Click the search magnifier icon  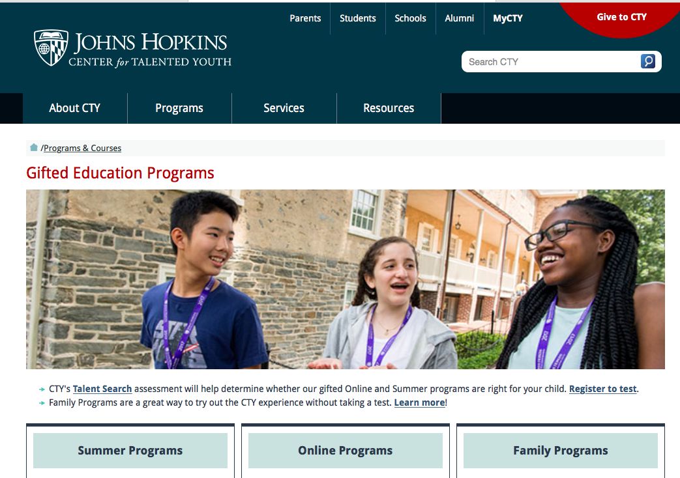647,61
